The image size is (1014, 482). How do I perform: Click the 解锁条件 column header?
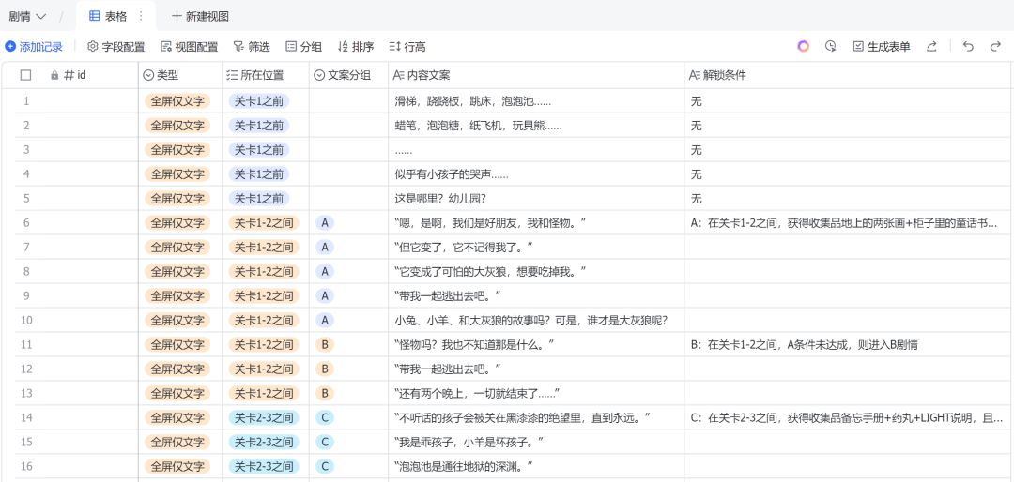pos(849,75)
